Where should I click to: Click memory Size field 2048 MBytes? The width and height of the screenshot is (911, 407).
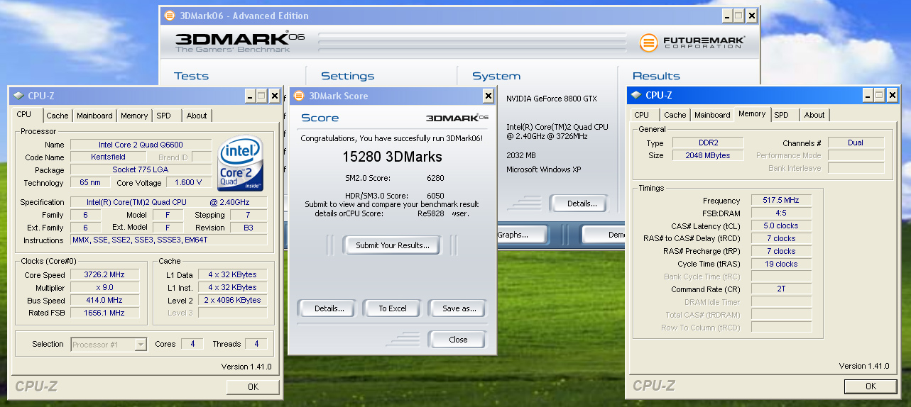pyautogui.click(x=707, y=156)
